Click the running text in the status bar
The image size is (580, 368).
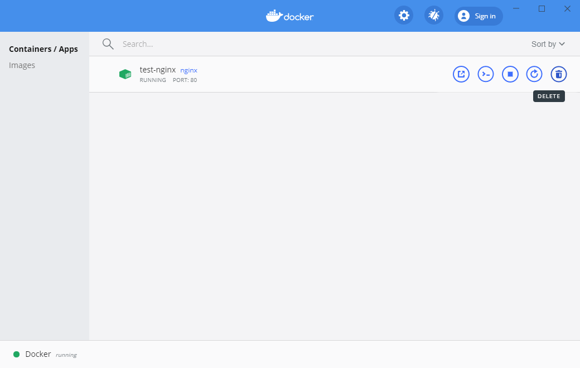(x=66, y=355)
